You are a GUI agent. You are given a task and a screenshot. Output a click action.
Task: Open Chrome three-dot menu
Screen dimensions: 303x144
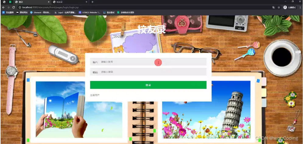[x=300, y=8]
